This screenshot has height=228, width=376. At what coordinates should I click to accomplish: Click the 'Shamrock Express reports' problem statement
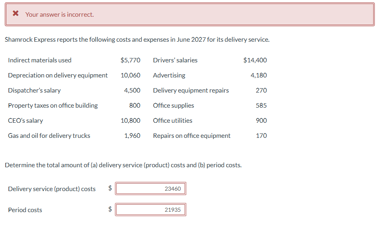coord(137,39)
